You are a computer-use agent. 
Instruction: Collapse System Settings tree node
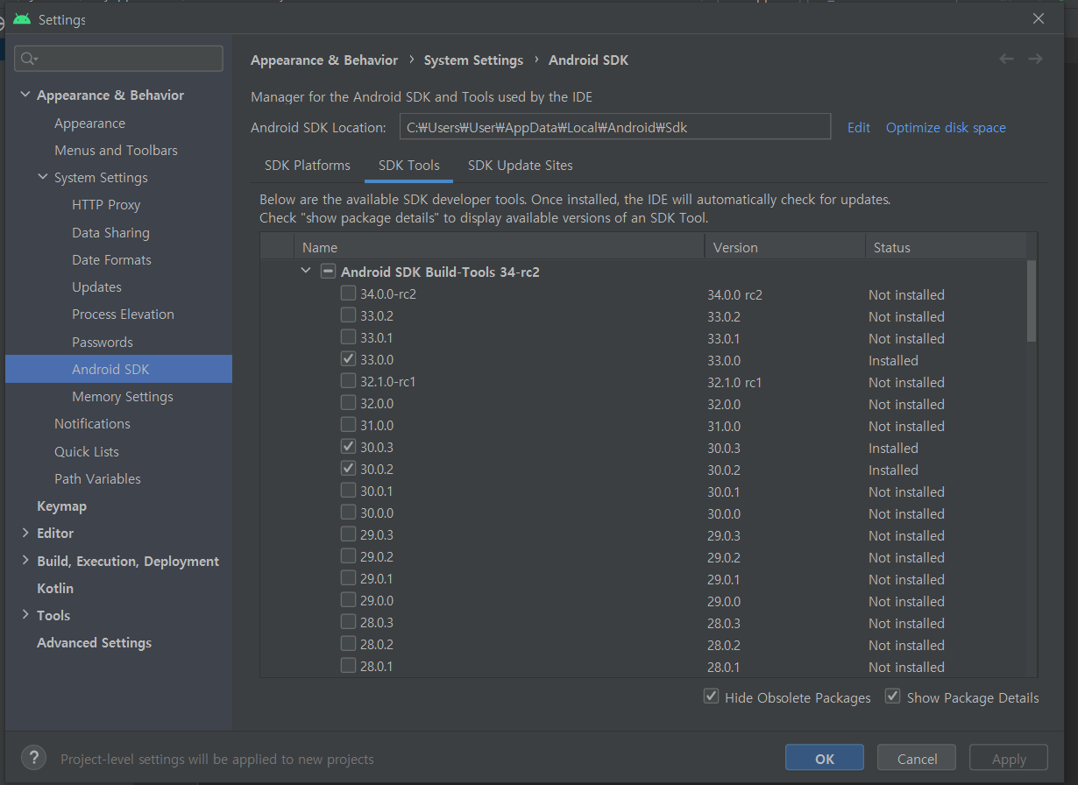pos(42,177)
